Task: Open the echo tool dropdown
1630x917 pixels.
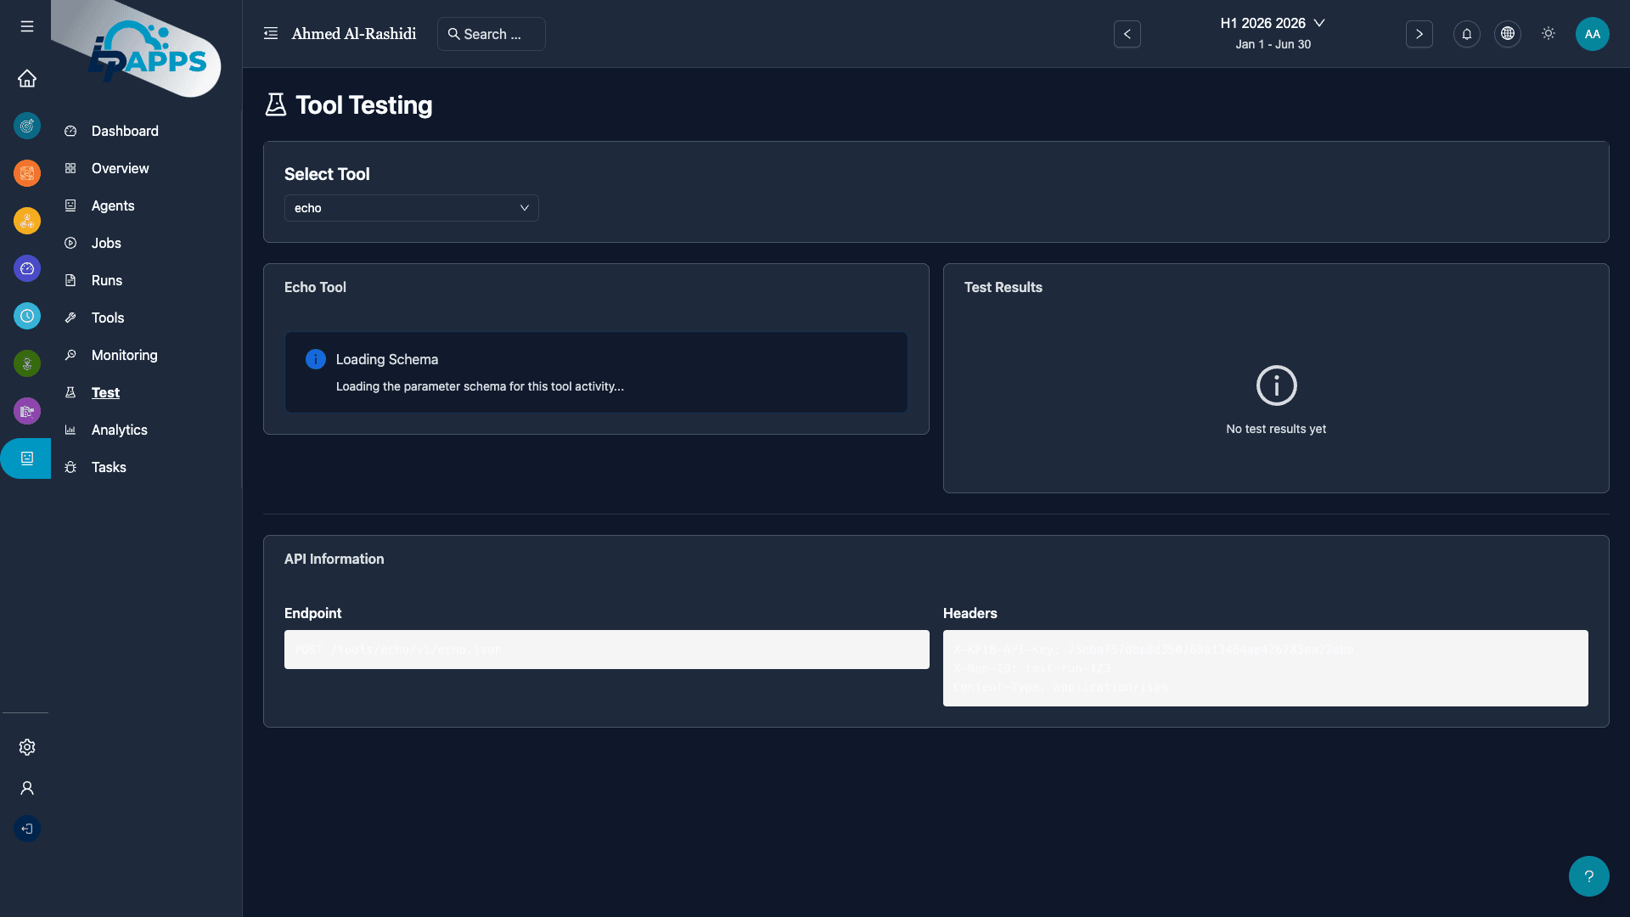Action: click(411, 208)
